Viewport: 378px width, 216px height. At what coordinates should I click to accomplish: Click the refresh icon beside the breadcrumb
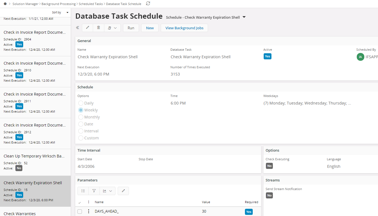tap(148, 4)
